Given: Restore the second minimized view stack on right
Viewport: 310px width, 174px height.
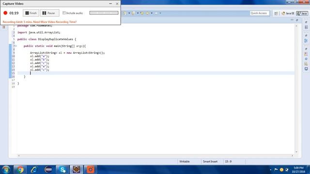Looking at the screenshot, I should [306, 35].
